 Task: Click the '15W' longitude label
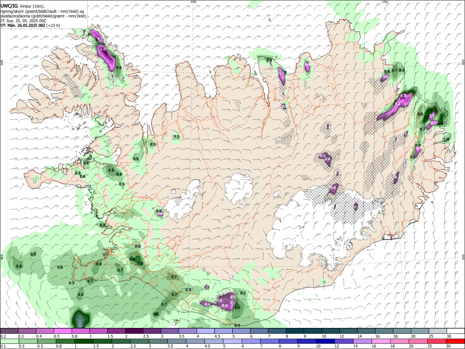[384, 2]
